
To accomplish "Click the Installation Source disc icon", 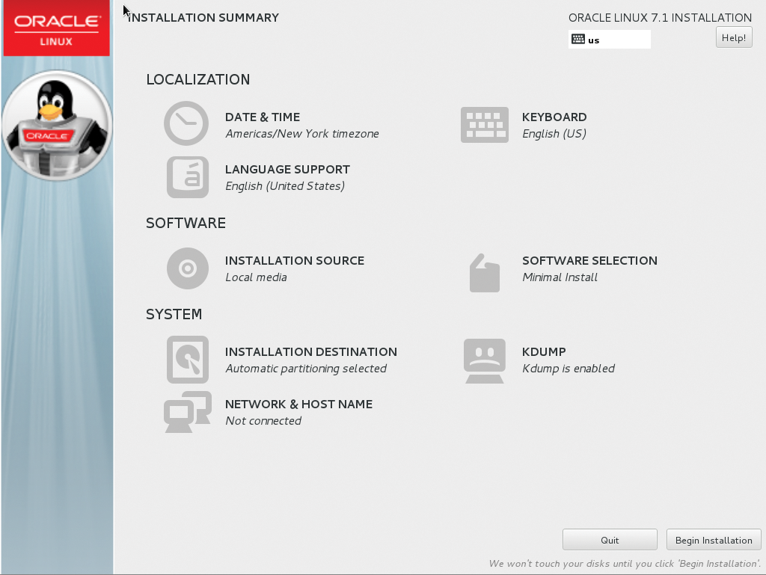I will [187, 268].
